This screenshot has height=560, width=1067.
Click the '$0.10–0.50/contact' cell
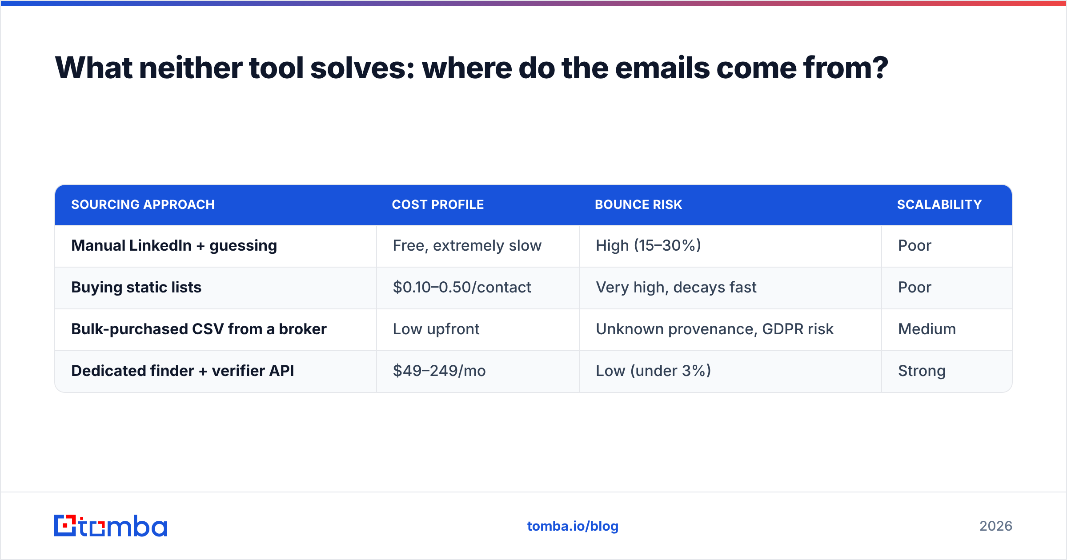click(x=478, y=288)
